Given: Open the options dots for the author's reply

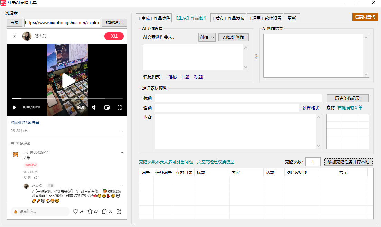Looking at the screenshot, I should (121, 186).
